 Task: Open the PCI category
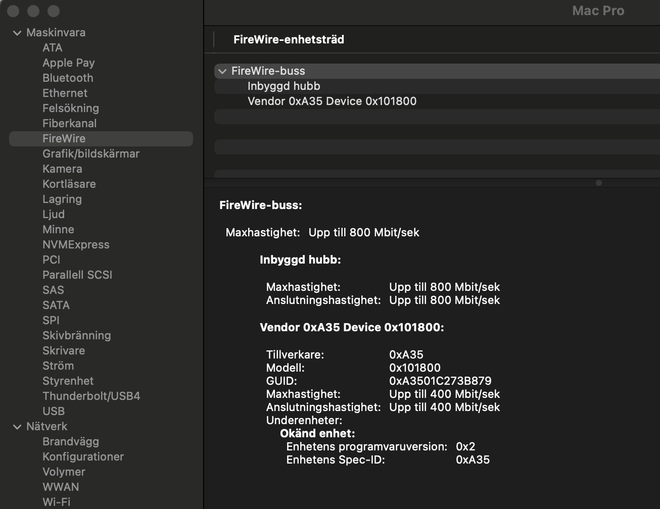(x=51, y=260)
